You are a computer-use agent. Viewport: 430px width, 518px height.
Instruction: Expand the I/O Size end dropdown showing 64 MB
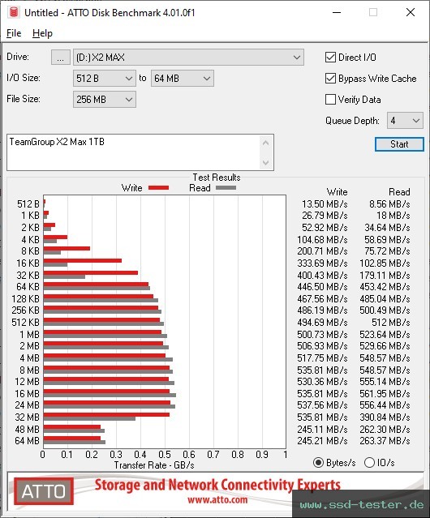183,79
